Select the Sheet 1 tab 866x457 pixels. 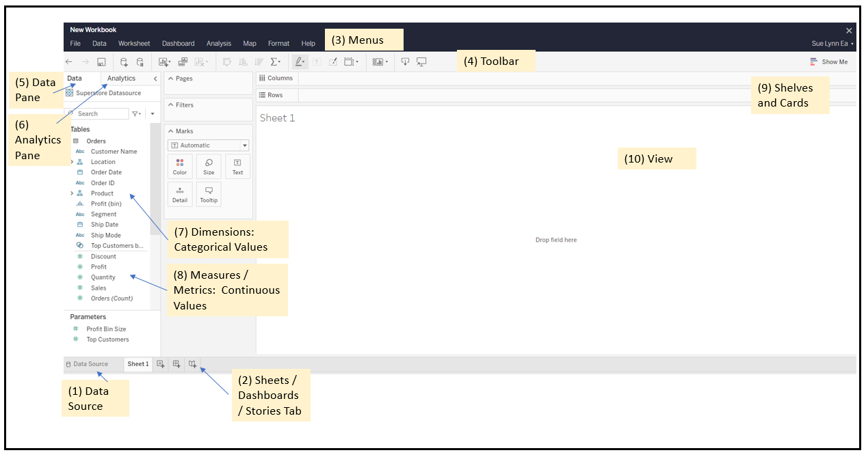pyautogui.click(x=137, y=364)
